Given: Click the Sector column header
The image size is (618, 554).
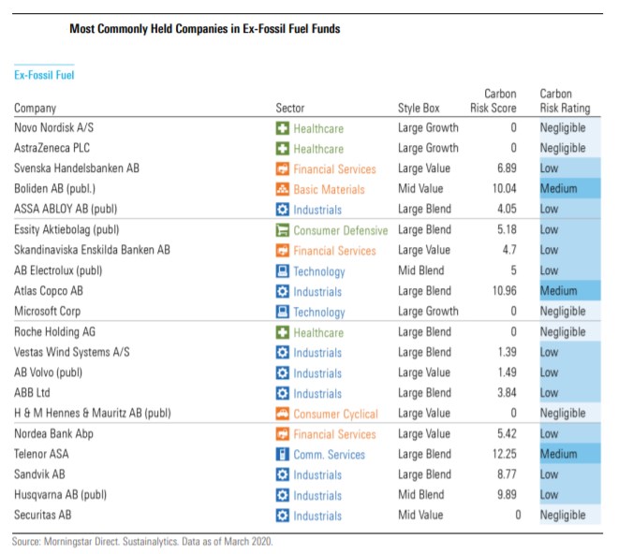Looking at the screenshot, I should coord(290,109).
